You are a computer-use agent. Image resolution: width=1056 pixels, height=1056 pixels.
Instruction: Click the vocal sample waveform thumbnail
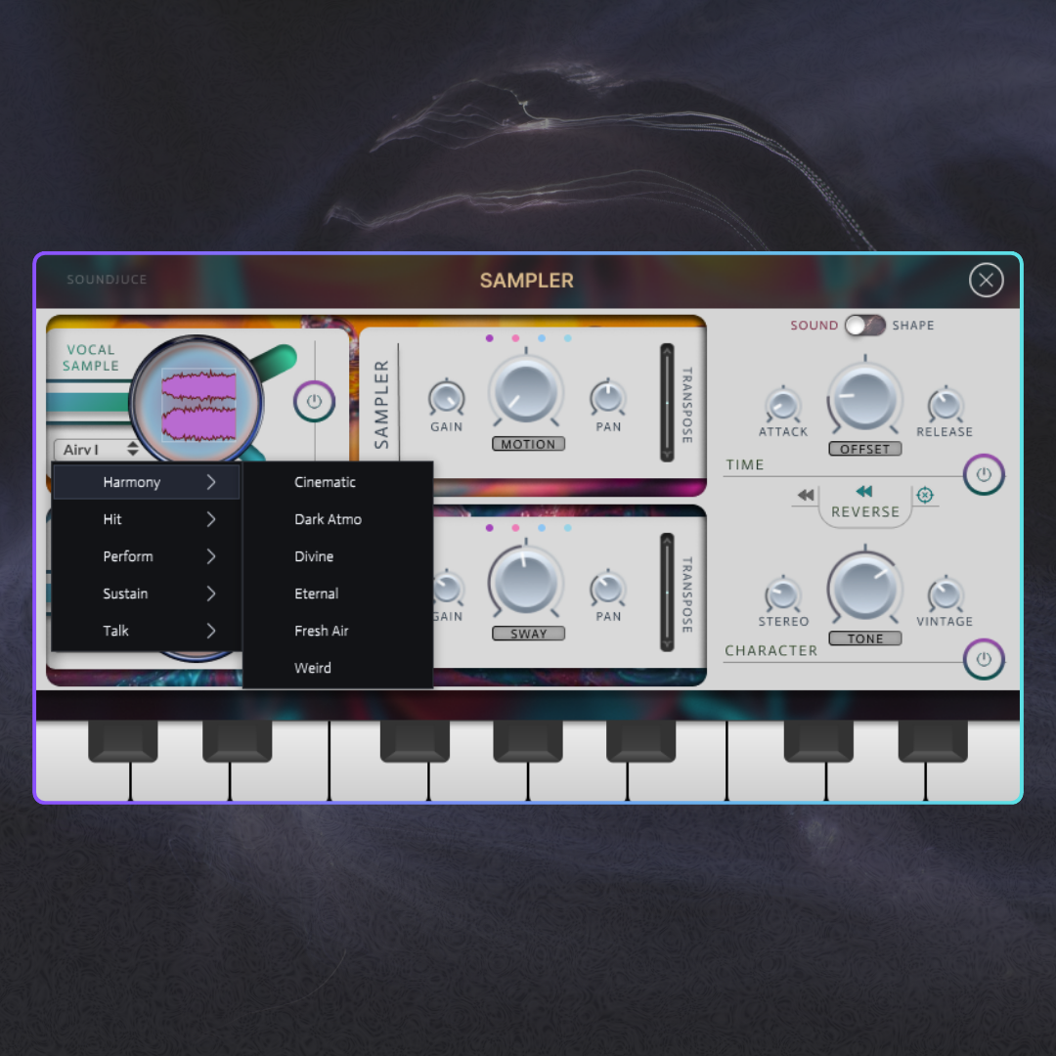198,403
